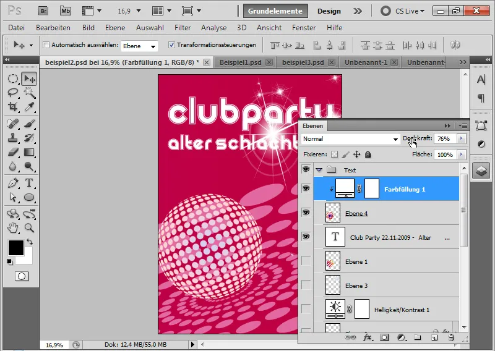Screen dimensions: 495x351
Task: Select the Hand tool
Action: [x=12, y=227]
